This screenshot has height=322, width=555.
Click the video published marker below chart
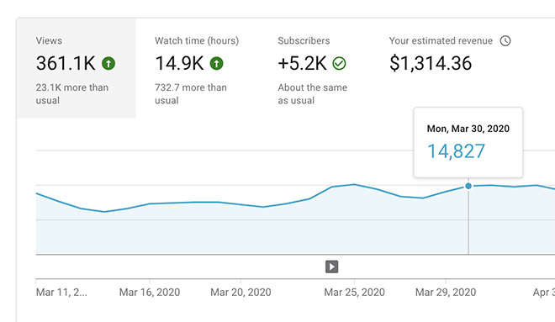click(331, 267)
